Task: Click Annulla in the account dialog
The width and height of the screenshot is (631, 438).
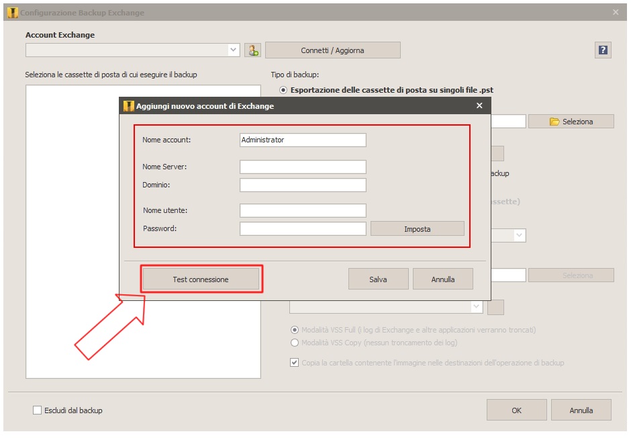Action: pos(442,279)
